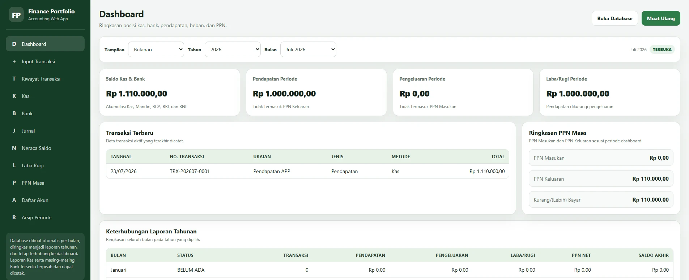
Task: Click the B icon beside Bank
Action: [14, 113]
